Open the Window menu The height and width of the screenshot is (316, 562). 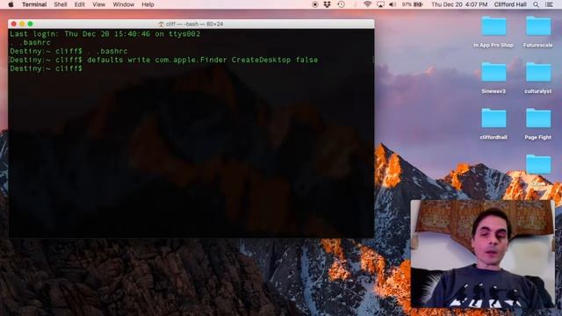pos(123,4)
